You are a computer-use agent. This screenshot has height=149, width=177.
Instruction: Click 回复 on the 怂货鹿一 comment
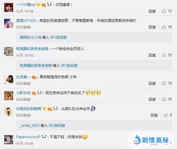[x=152, y=83]
